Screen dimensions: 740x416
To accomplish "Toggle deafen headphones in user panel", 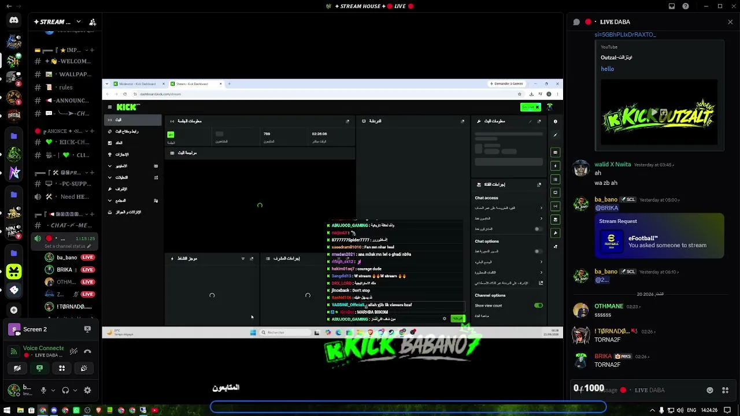I will pyautogui.click(x=65, y=391).
